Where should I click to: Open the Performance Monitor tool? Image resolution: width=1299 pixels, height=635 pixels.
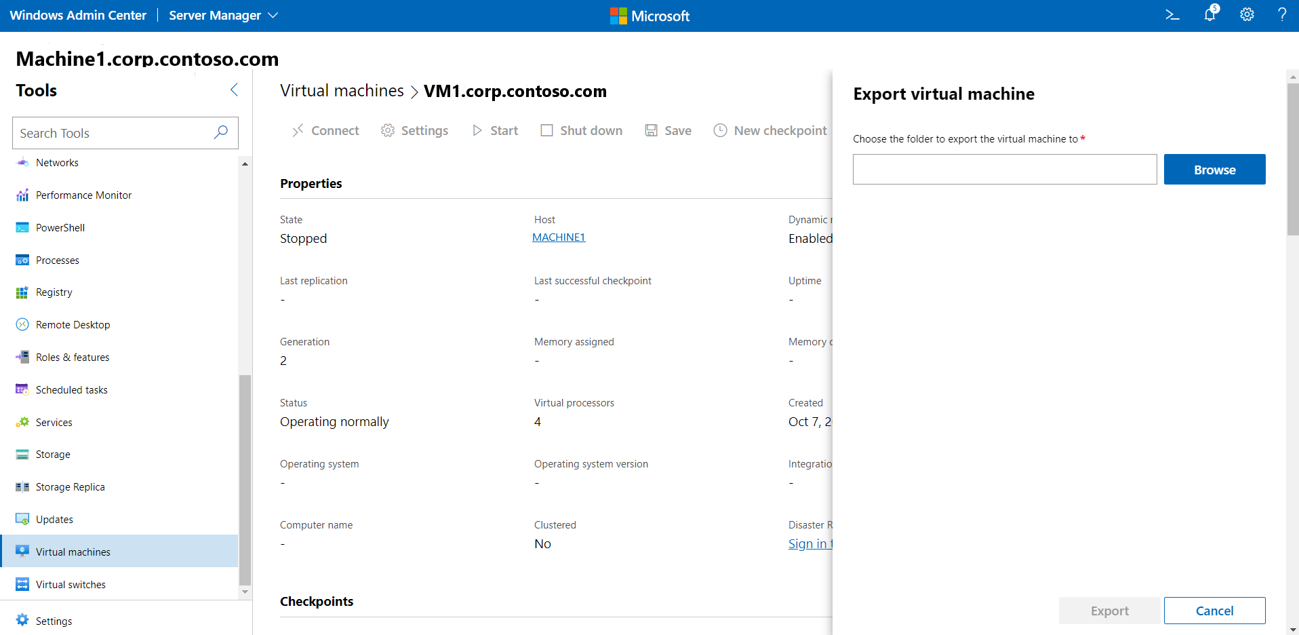(x=83, y=195)
